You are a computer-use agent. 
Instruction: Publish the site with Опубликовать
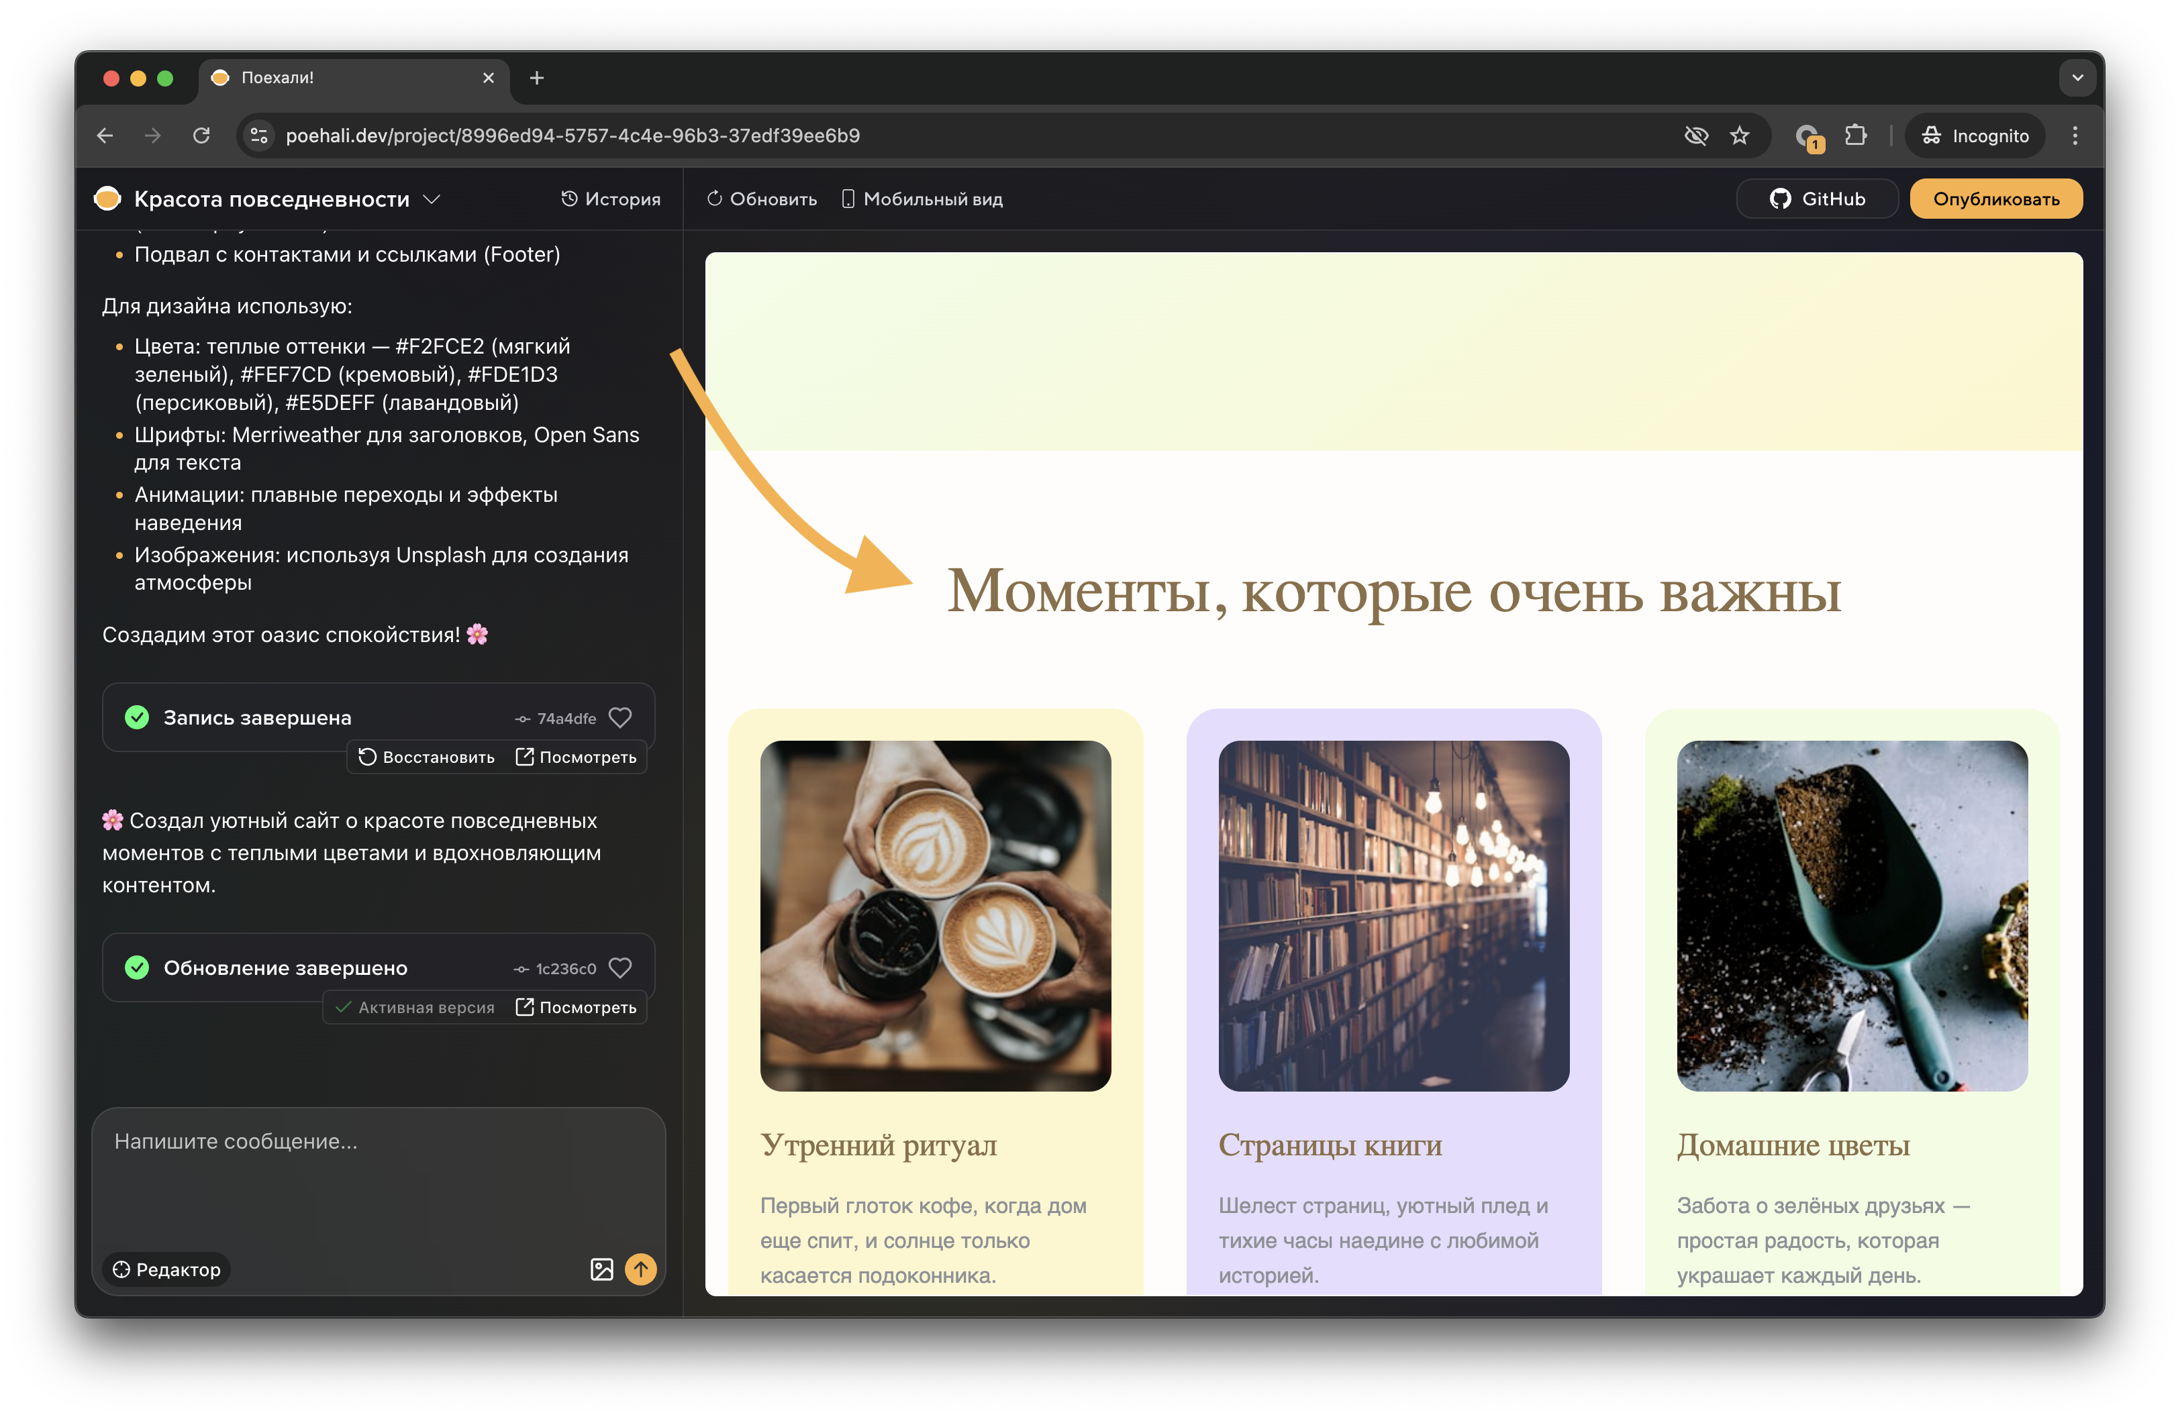click(1996, 198)
